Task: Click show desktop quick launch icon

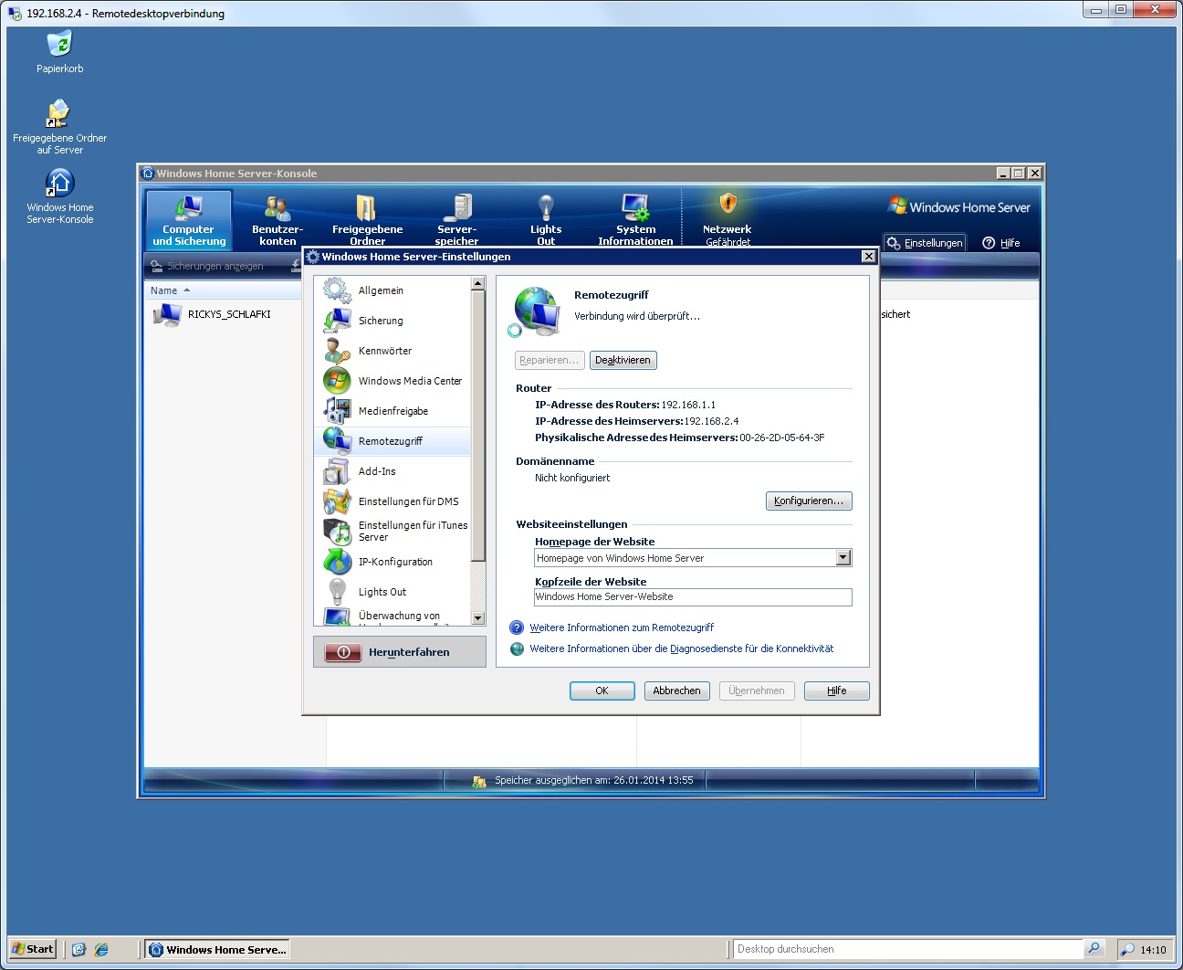Action: point(79,949)
